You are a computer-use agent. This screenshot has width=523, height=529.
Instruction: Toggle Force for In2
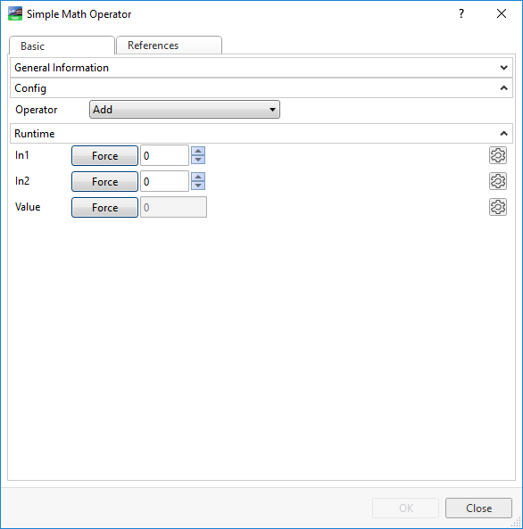click(104, 181)
